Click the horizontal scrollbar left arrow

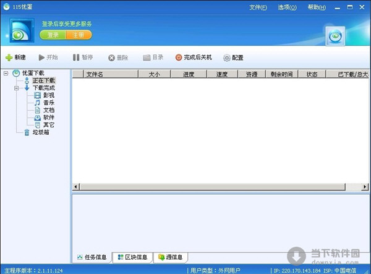(75, 187)
